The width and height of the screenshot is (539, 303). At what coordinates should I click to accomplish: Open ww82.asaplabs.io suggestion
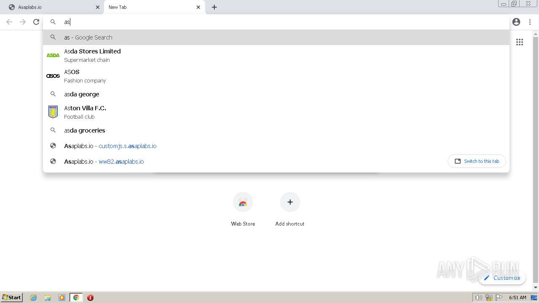pos(244,162)
